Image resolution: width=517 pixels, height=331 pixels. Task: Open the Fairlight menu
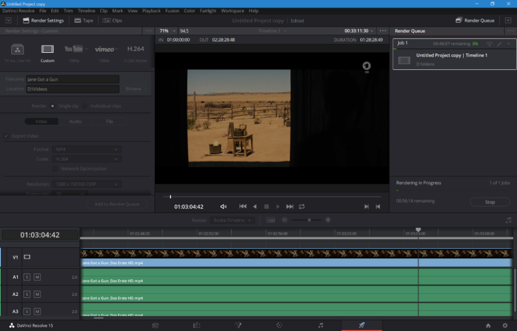(208, 11)
